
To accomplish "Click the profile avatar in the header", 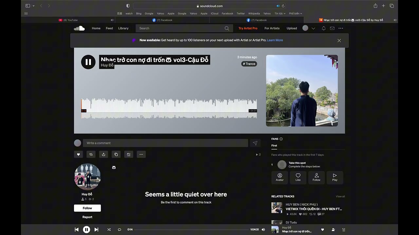I will pyautogui.click(x=305, y=28).
